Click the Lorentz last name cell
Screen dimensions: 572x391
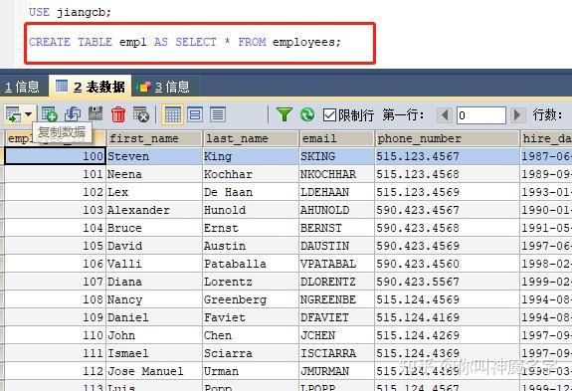(x=251, y=282)
